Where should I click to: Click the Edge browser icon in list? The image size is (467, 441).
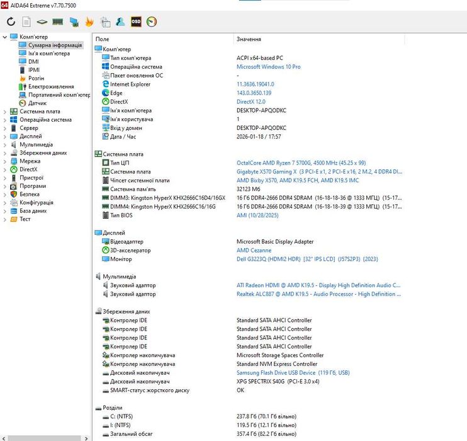[106, 93]
